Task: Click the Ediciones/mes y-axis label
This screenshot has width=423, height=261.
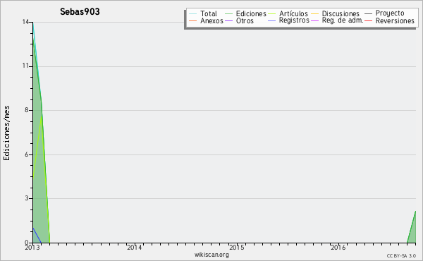Action: click(6, 133)
